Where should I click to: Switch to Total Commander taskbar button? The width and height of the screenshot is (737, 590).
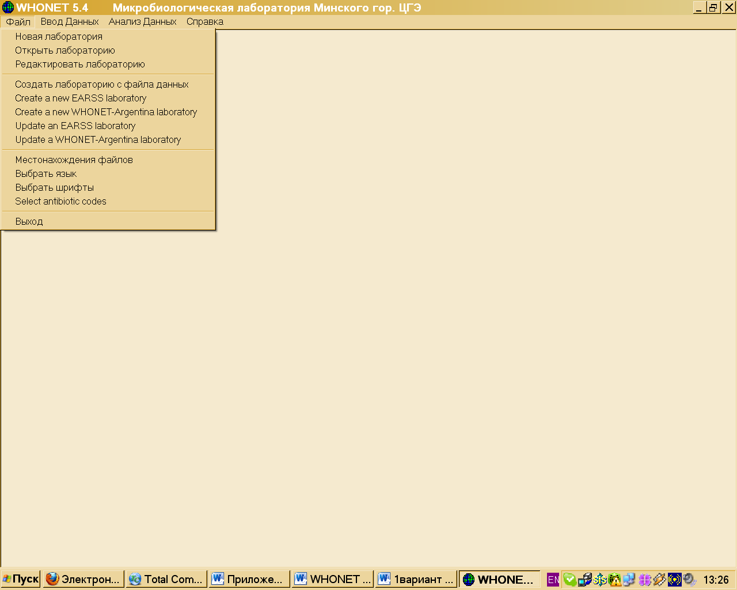pyautogui.click(x=166, y=579)
